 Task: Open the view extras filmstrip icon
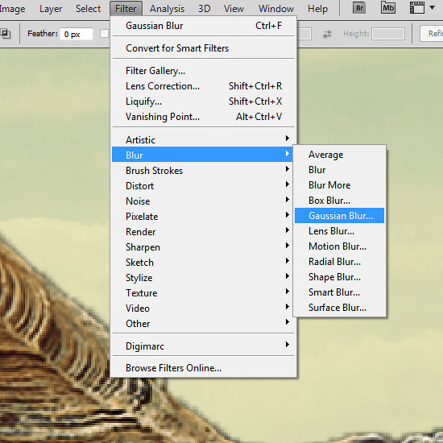417,8
